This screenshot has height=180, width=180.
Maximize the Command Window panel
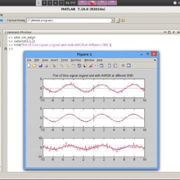169,32
